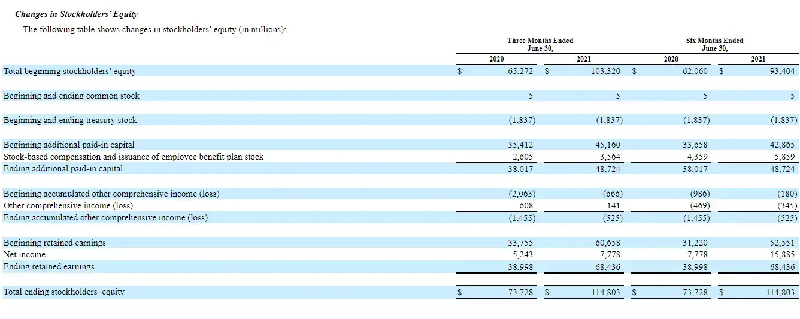This screenshot has height=319, width=800.
Task: Click the 'Total beginning stockholders' equity' row label
Action: [69, 71]
